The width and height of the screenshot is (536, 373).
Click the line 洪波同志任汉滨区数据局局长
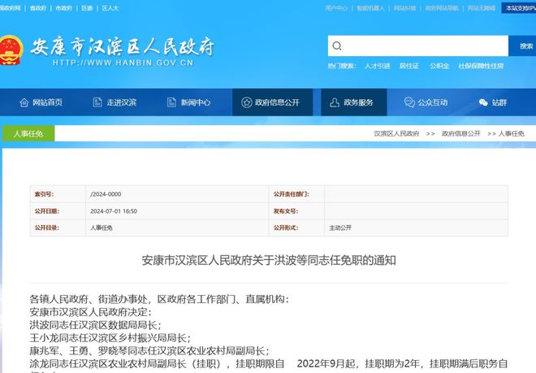[95, 325]
